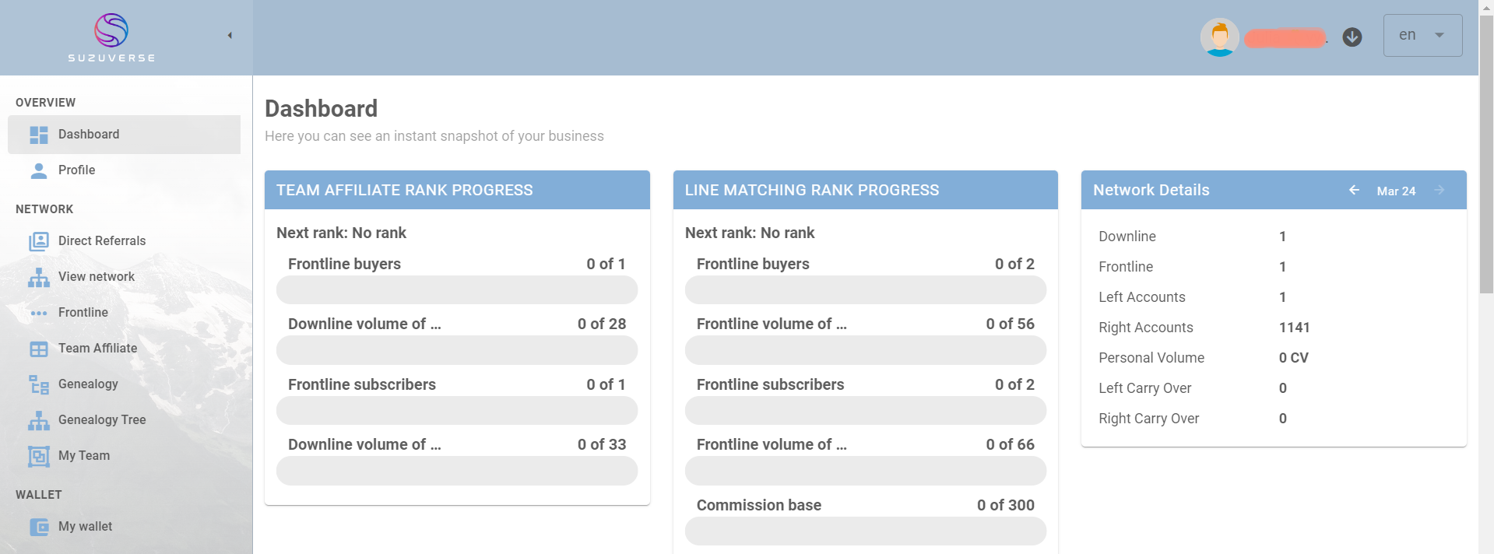Click the Commission base progress bar
This screenshot has height=554, width=1494.
(865, 531)
